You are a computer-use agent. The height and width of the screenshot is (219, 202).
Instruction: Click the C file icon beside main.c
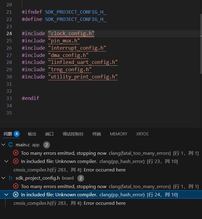tap(11, 145)
